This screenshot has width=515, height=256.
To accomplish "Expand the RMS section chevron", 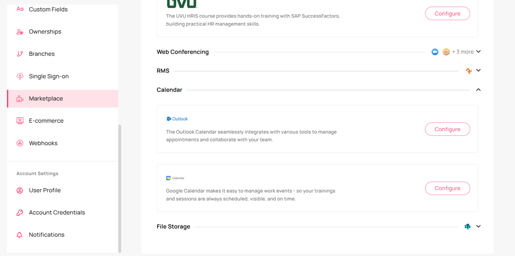I will (478, 70).
